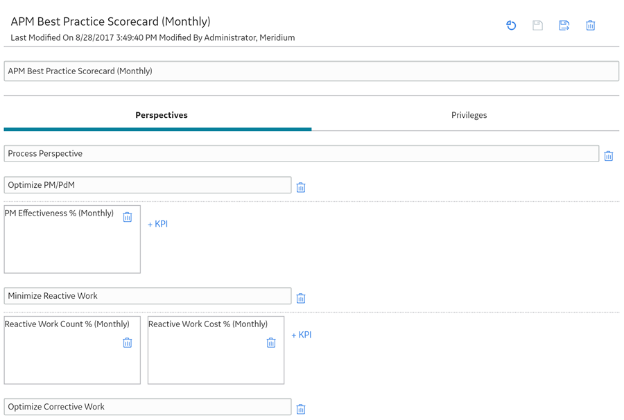Edit the Optimize Corrective Work field
The image size is (624, 420).
[x=148, y=407]
